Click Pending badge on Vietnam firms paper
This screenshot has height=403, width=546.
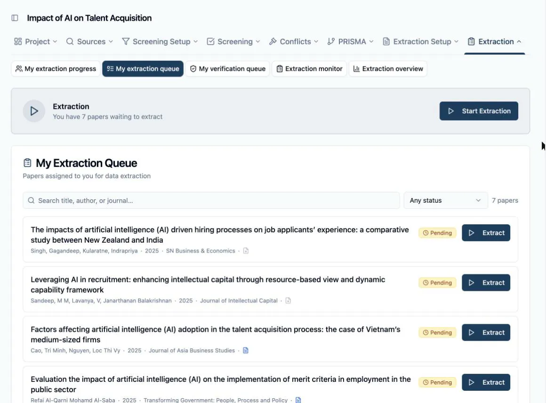coord(437,333)
